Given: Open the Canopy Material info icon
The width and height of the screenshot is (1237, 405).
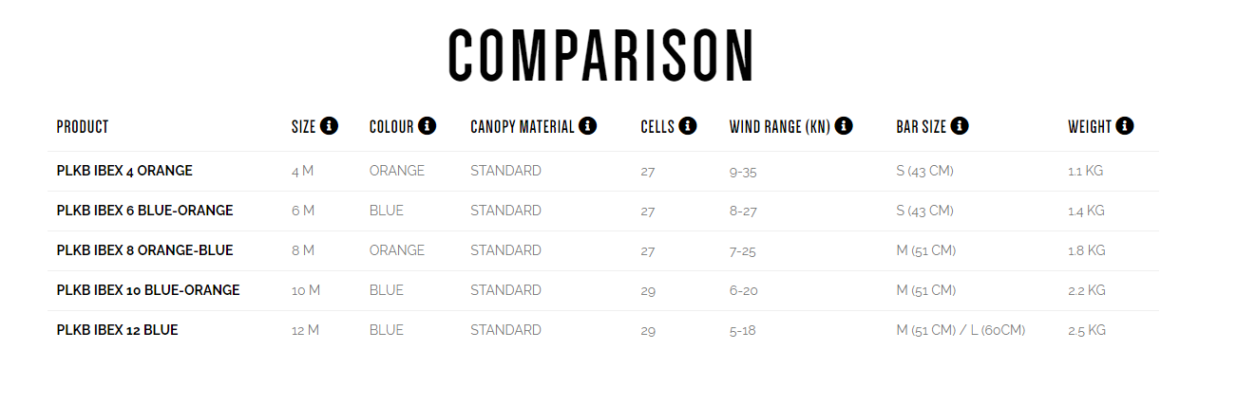Looking at the screenshot, I should (x=587, y=126).
